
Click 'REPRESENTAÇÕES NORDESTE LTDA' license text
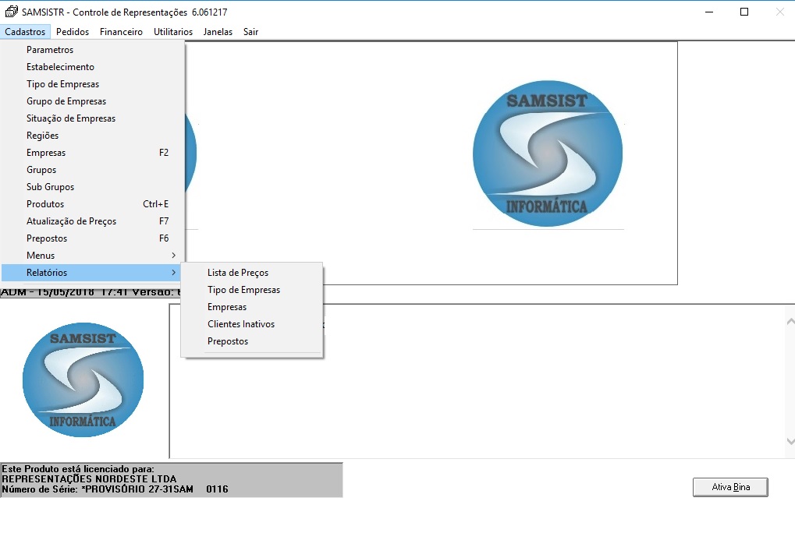tap(89, 479)
